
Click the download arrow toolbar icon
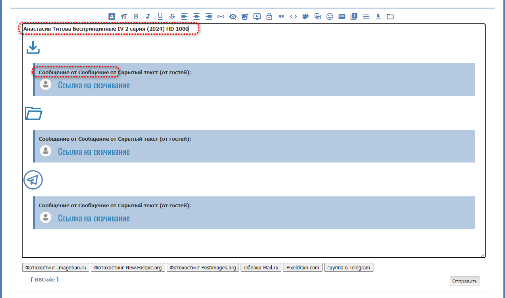[x=378, y=17]
